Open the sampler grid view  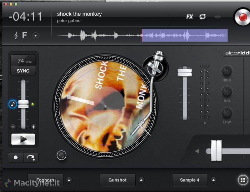tap(243, 180)
